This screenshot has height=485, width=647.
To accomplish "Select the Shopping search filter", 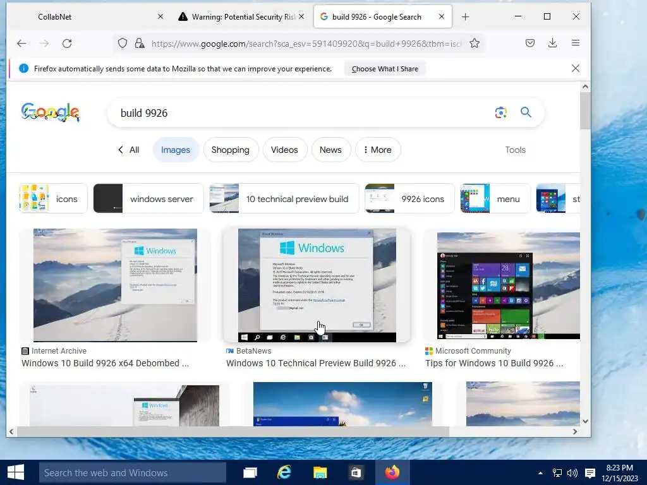I will (230, 150).
